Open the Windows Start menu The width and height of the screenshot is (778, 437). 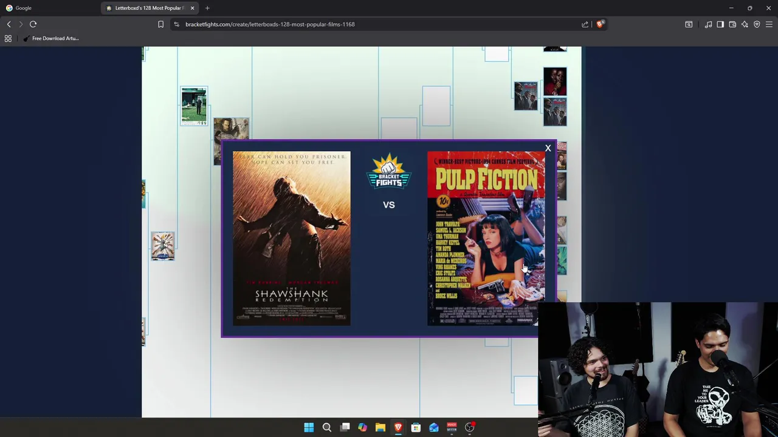click(309, 427)
